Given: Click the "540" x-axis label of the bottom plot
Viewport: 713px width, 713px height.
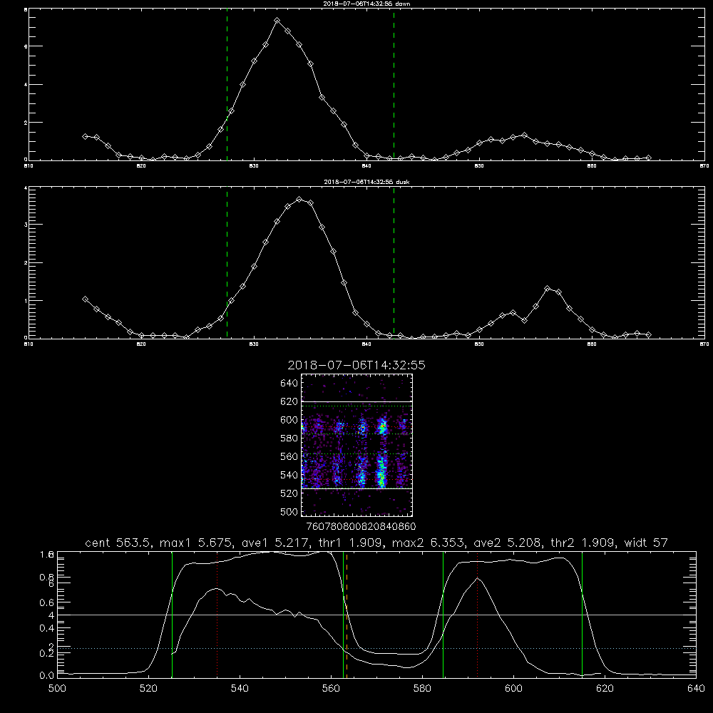Looking at the screenshot, I should (240, 689).
